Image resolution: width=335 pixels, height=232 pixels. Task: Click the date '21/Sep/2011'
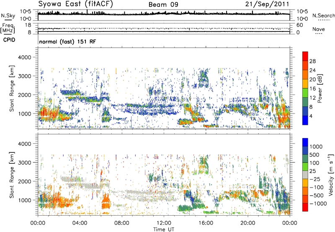pyautogui.click(x=267, y=4)
